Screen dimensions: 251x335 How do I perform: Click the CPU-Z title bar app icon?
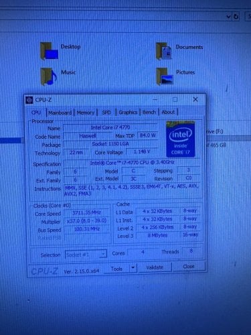tap(29, 100)
